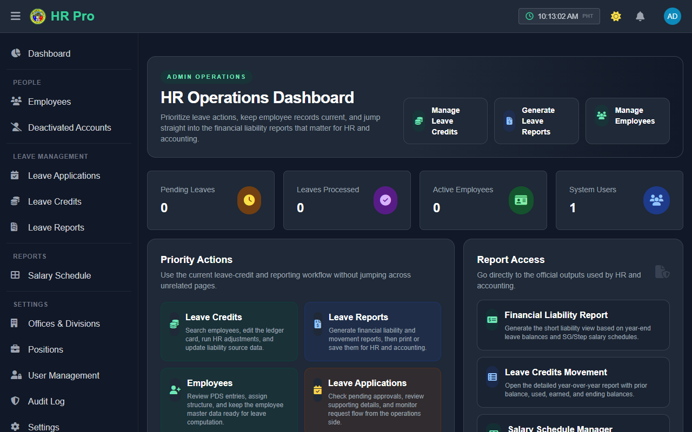Click the Leave Reports card document icon
Image resolution: width=692 pixels, height=432 pixels.
(x=318, y=324)
